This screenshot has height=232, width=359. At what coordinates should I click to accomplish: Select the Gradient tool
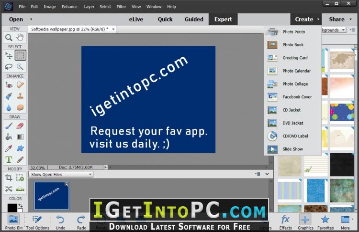point(20,137)
